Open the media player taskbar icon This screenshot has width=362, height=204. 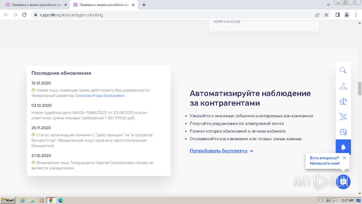point(42,200)
